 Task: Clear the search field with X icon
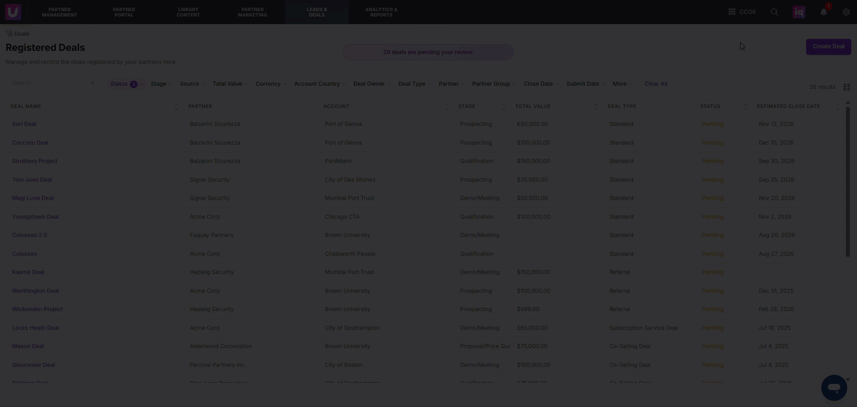(x=93, y=83)
